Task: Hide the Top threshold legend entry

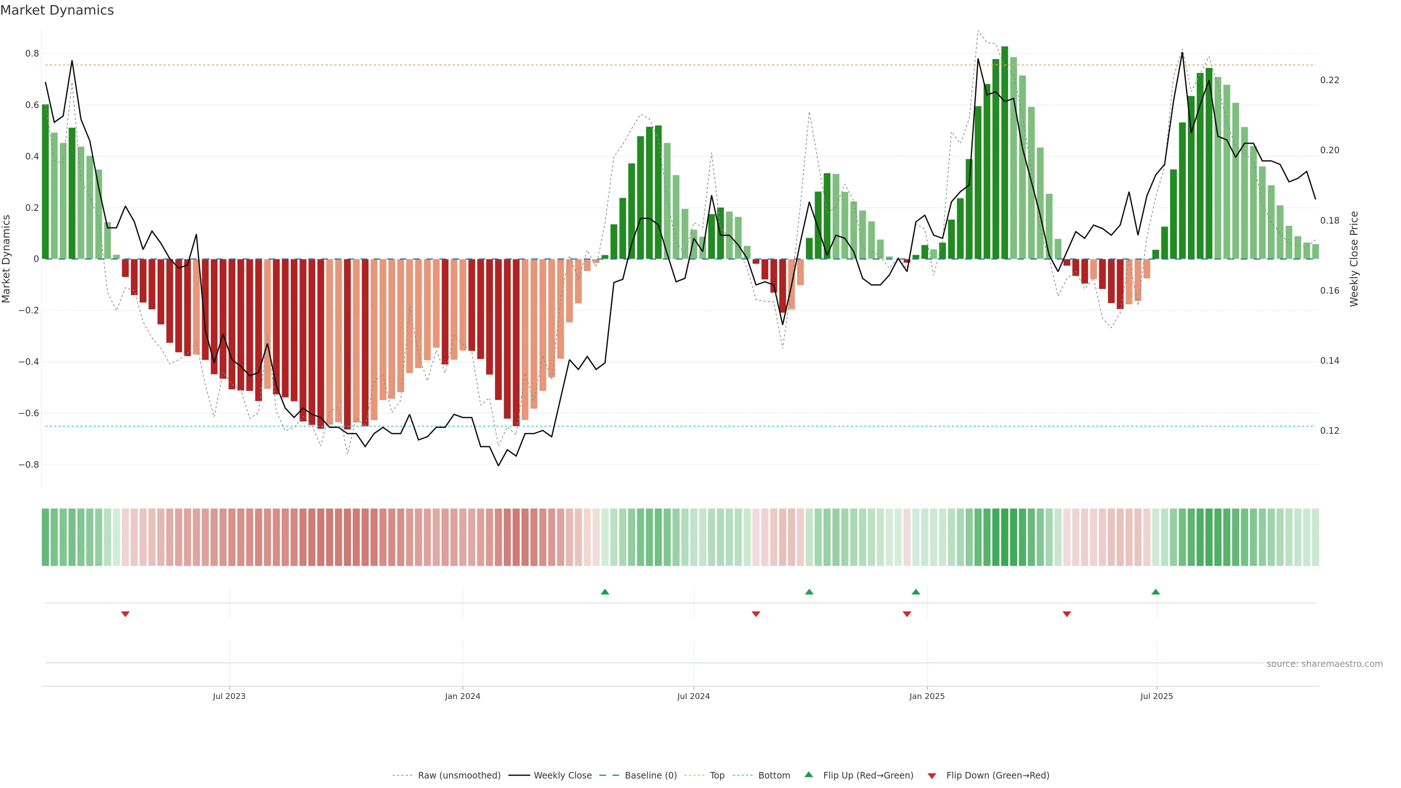Action: coord(717,776)
